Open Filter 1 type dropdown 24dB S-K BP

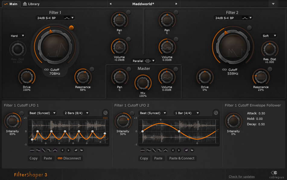55,18
